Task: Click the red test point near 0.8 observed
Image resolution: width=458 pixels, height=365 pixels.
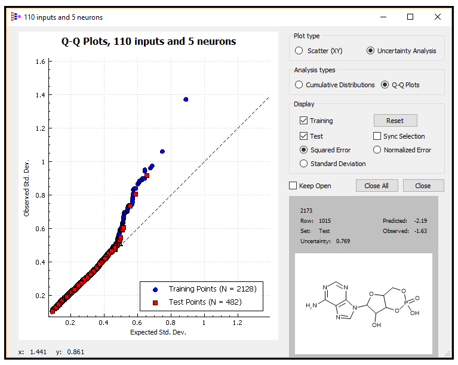Action: click(135, 194)
